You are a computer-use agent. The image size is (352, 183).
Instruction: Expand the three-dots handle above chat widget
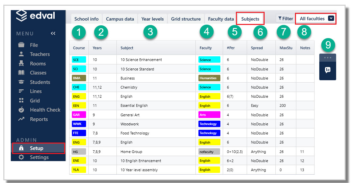click(x=327, y=58)
